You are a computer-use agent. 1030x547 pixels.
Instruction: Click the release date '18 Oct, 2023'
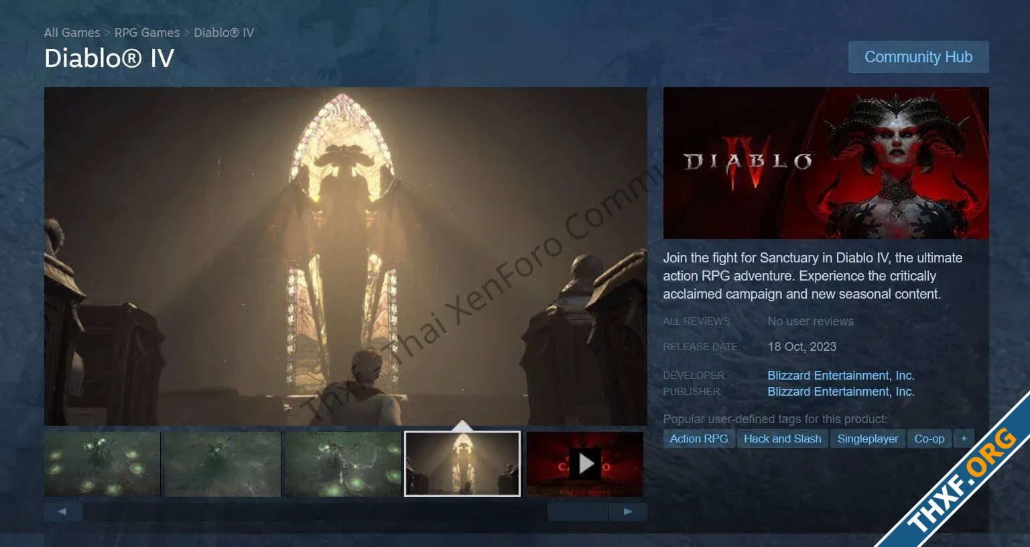tap(802, 347)
